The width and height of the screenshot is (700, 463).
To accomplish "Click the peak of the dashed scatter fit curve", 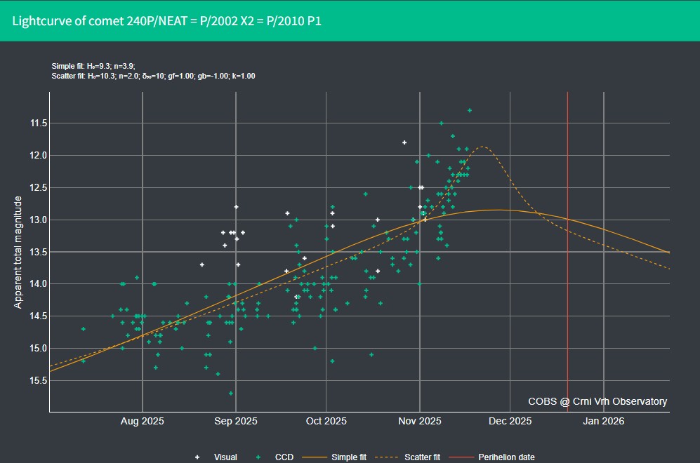I will click(482, 147).
